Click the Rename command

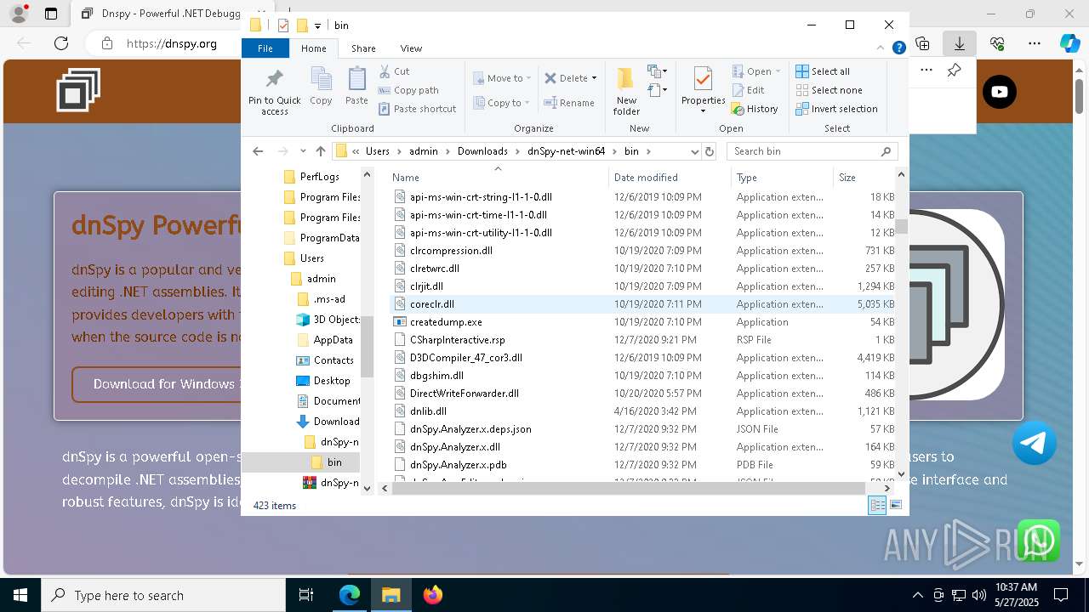[x=570, y=103]
